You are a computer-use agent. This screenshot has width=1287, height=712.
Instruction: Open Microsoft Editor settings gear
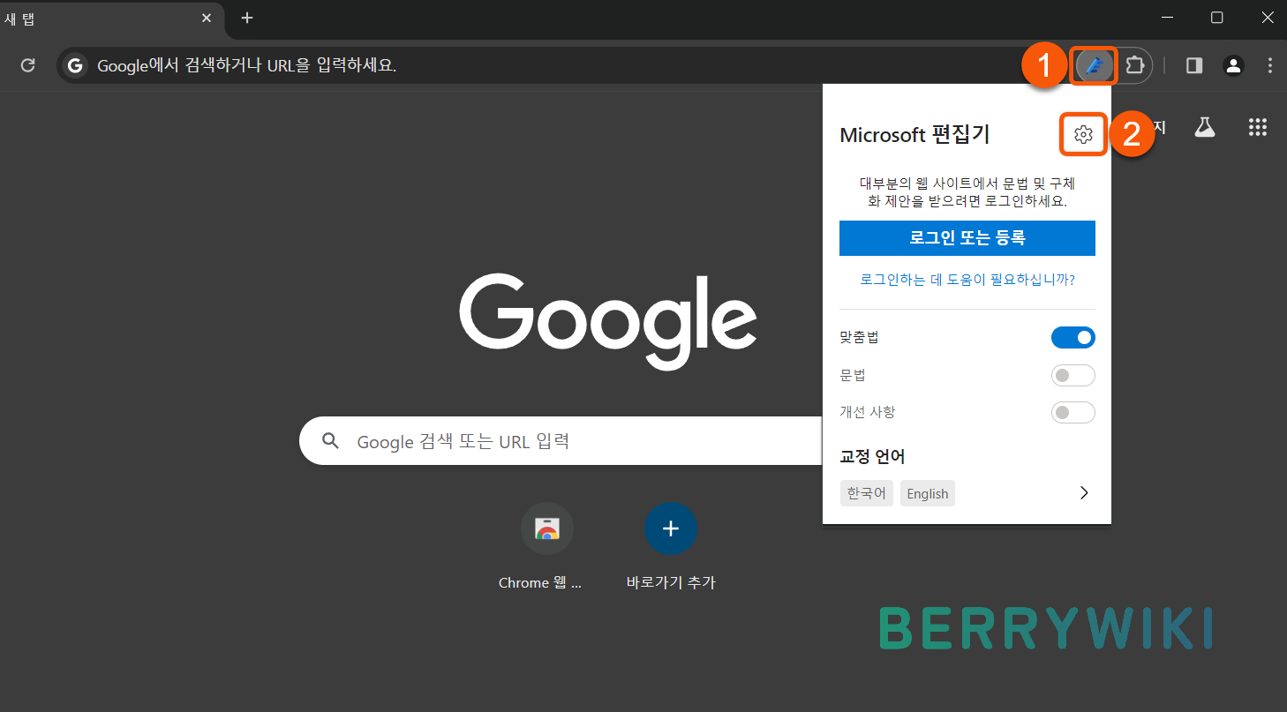tap(1083, 135)
